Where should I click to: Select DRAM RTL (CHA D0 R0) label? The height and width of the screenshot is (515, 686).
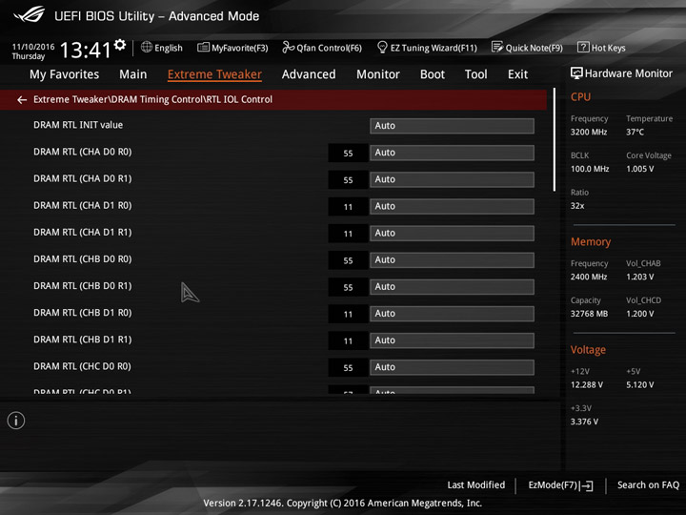82,152
